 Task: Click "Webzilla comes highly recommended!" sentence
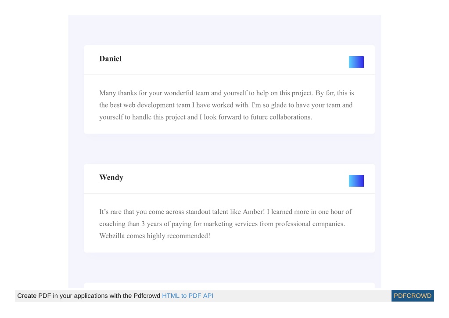coord(154,236)
